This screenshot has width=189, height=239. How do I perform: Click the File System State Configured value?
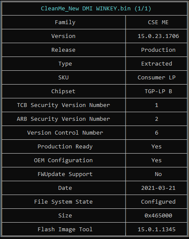158,202
